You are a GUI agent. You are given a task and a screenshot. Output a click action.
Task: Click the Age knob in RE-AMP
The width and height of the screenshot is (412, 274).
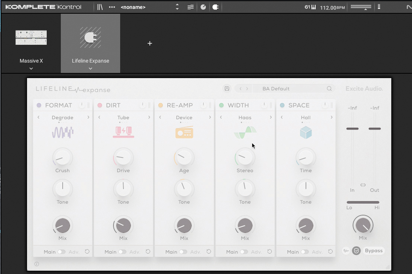[x=184, y=157]
